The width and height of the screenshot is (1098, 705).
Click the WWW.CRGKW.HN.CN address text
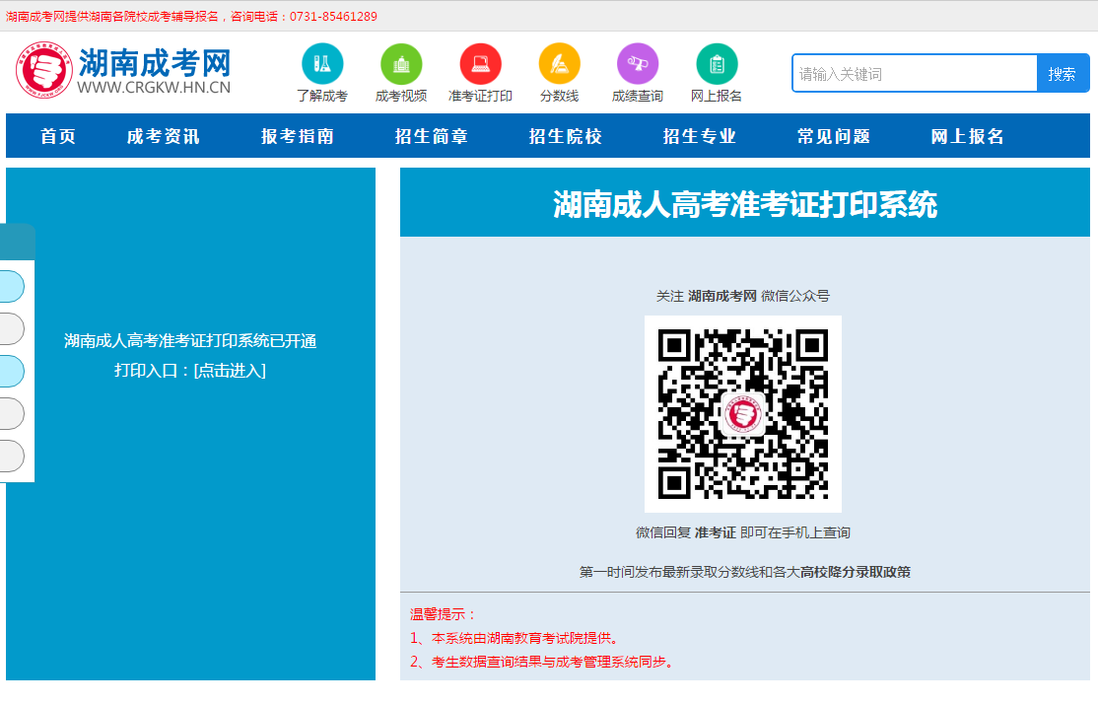point(154,88)
